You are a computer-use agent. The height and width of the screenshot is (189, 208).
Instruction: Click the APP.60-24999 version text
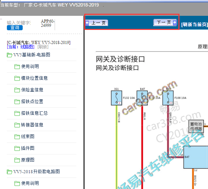pos(48,23)
